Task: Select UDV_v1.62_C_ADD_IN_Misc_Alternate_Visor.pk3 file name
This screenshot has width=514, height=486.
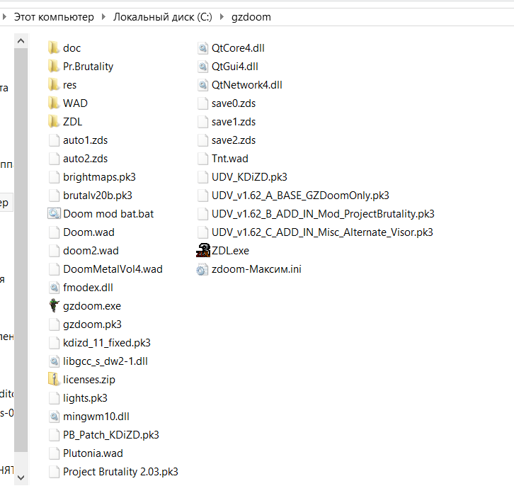Action: [x=322, y=232]
